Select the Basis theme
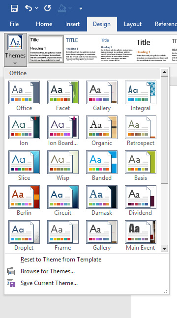Viewport: 177px width, 318px height. [141, 166]
